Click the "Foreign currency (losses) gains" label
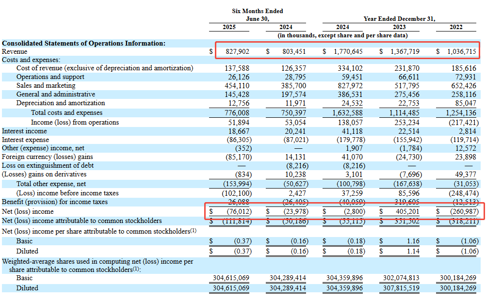Screen dimensions: 486x301 click(48, 157)
